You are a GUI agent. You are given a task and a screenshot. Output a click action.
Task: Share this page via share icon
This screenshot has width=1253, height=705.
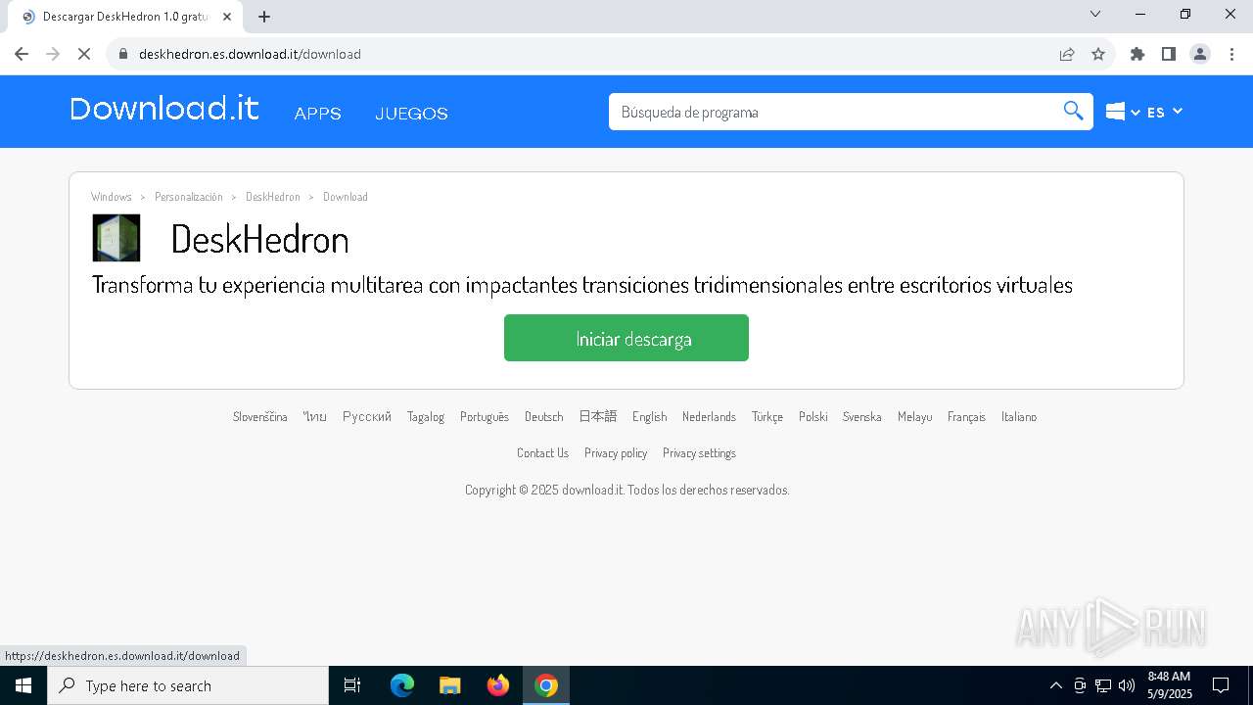[1067, 54]
